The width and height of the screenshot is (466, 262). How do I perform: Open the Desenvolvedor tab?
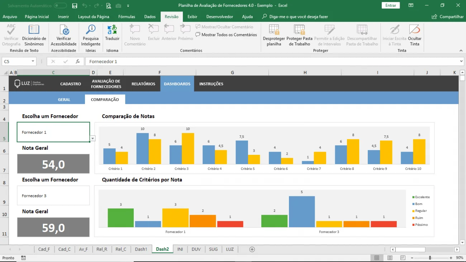click(x=220, y=17)
